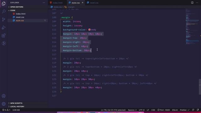
Task: Open editor more actions ellipsis
Action: coord(197,3)
